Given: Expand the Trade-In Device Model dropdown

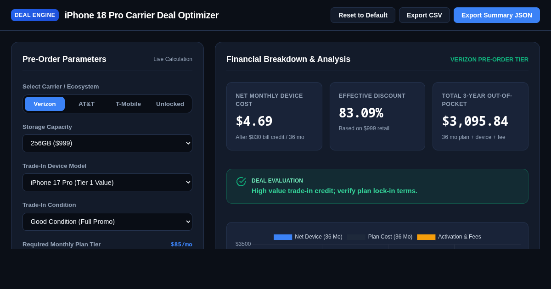Looking at the screenshot, I should [x=107, y=182].
